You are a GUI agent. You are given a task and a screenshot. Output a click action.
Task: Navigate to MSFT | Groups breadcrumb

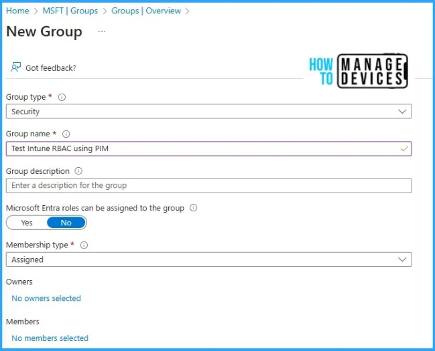[x=70, y=11]
